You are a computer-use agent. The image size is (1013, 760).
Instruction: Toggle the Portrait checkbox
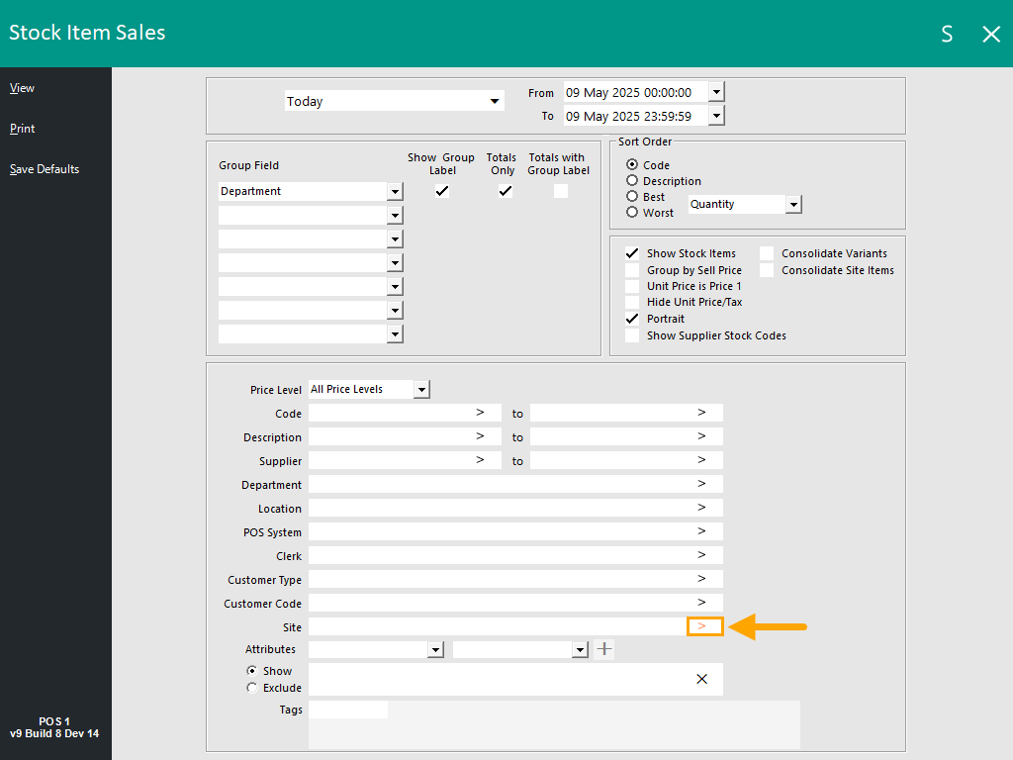click(x=632, y=319)
